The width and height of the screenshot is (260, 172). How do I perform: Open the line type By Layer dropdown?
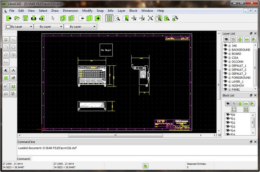coord(81,27)
